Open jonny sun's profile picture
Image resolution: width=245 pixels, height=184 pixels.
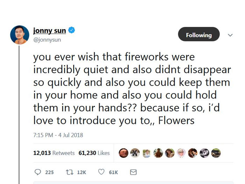pos(20,35)
